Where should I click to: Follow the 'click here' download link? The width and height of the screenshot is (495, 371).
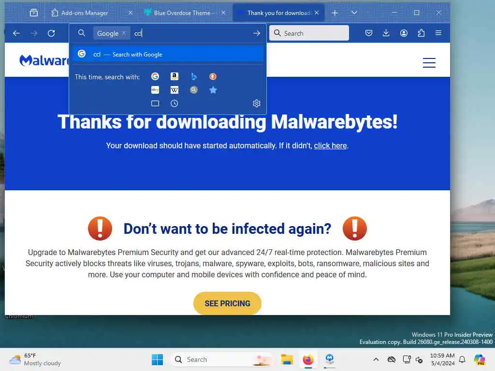(x=330, y=146)
